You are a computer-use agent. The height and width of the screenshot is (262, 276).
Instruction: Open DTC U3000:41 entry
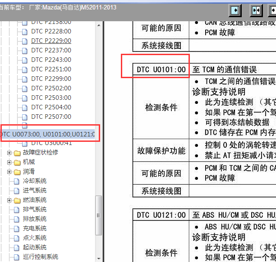coord(51,143)
